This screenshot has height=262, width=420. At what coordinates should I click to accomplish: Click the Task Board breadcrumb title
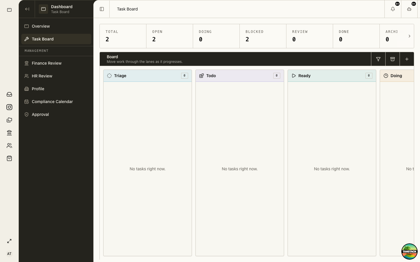[x=127, y=9]
